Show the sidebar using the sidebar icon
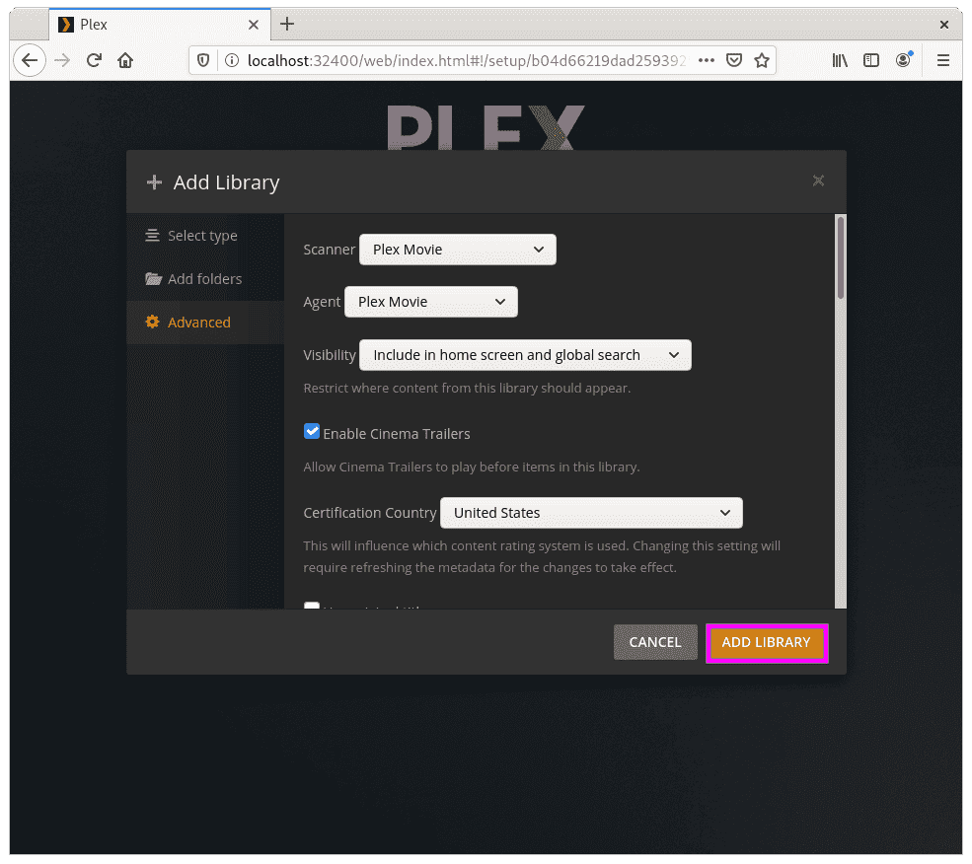The height and width of the screenshot is (864, 972). [x=871, y=60]
